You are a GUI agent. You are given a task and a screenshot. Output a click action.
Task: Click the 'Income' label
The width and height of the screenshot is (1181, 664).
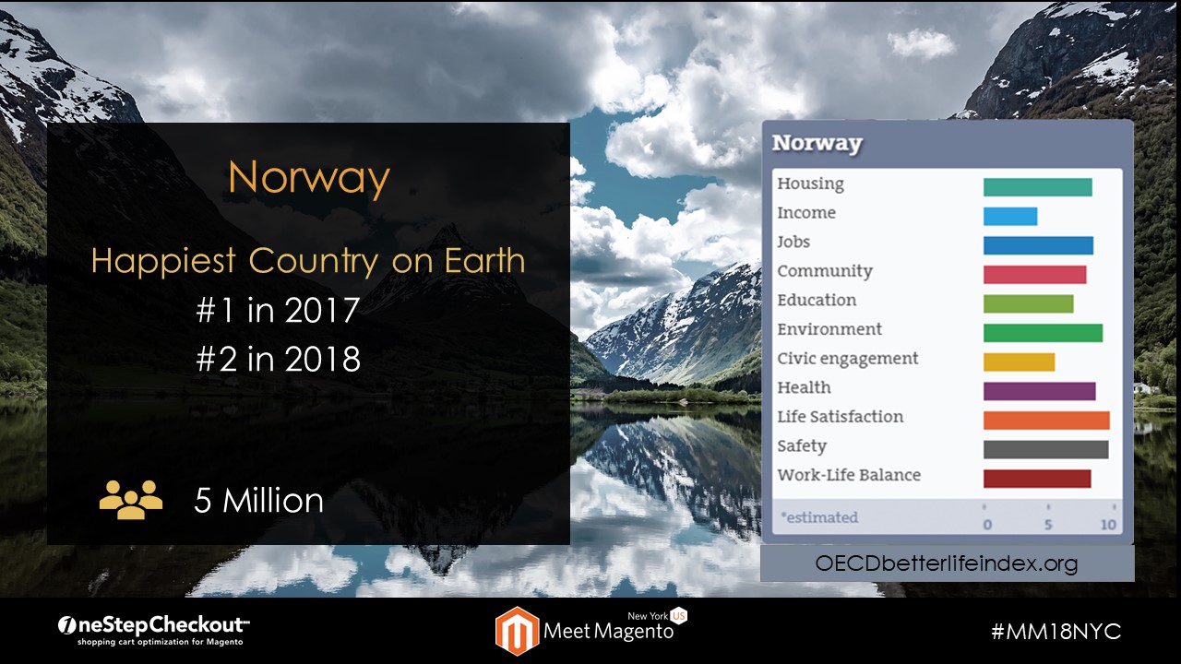click(x=806, y=213)
